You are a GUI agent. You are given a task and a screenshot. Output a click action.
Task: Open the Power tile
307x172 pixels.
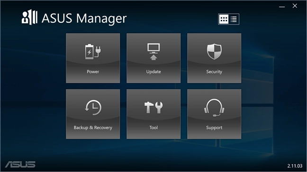tap(93, 58)
